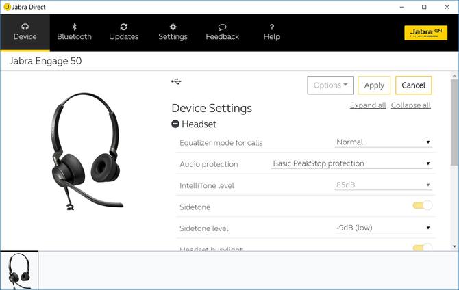Screen dimensions: 459x290
Task: Click the Device Settings heading
Action: coord(212,109)
